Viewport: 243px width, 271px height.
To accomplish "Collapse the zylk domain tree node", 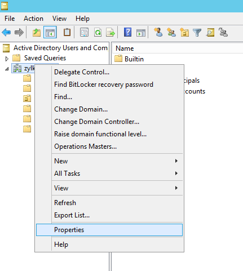I will tap(7, 69).
